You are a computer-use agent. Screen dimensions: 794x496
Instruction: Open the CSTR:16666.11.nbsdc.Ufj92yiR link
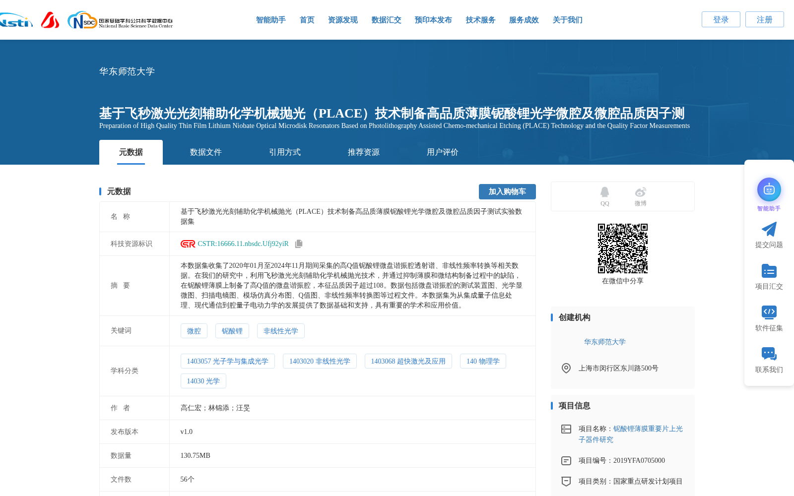243,244
